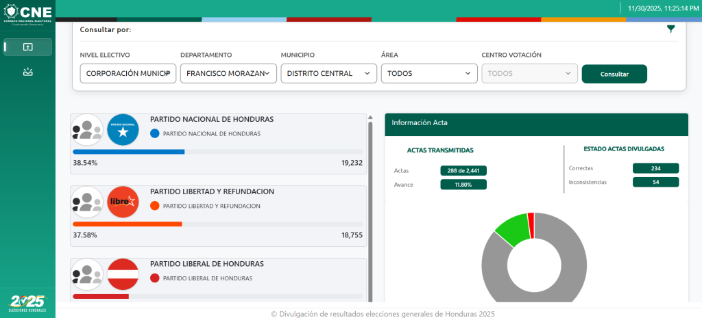Screen dimensions: 702x318
Task: Click the date and time in header
Action: pyautogui.click(x=663, y=8)
